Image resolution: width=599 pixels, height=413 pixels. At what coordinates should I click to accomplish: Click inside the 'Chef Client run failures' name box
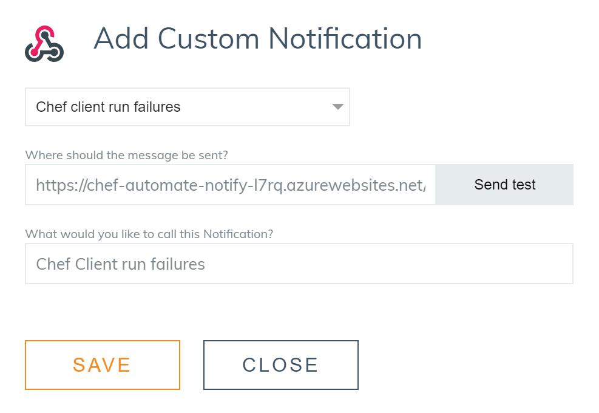click(299, 264)
